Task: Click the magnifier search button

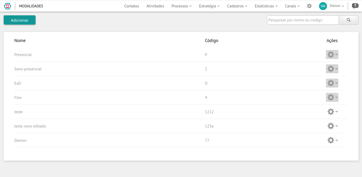Action: coord(348,20)
